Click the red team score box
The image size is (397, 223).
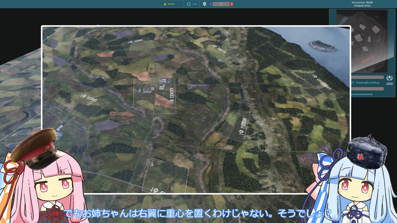[x=232, y=4]
